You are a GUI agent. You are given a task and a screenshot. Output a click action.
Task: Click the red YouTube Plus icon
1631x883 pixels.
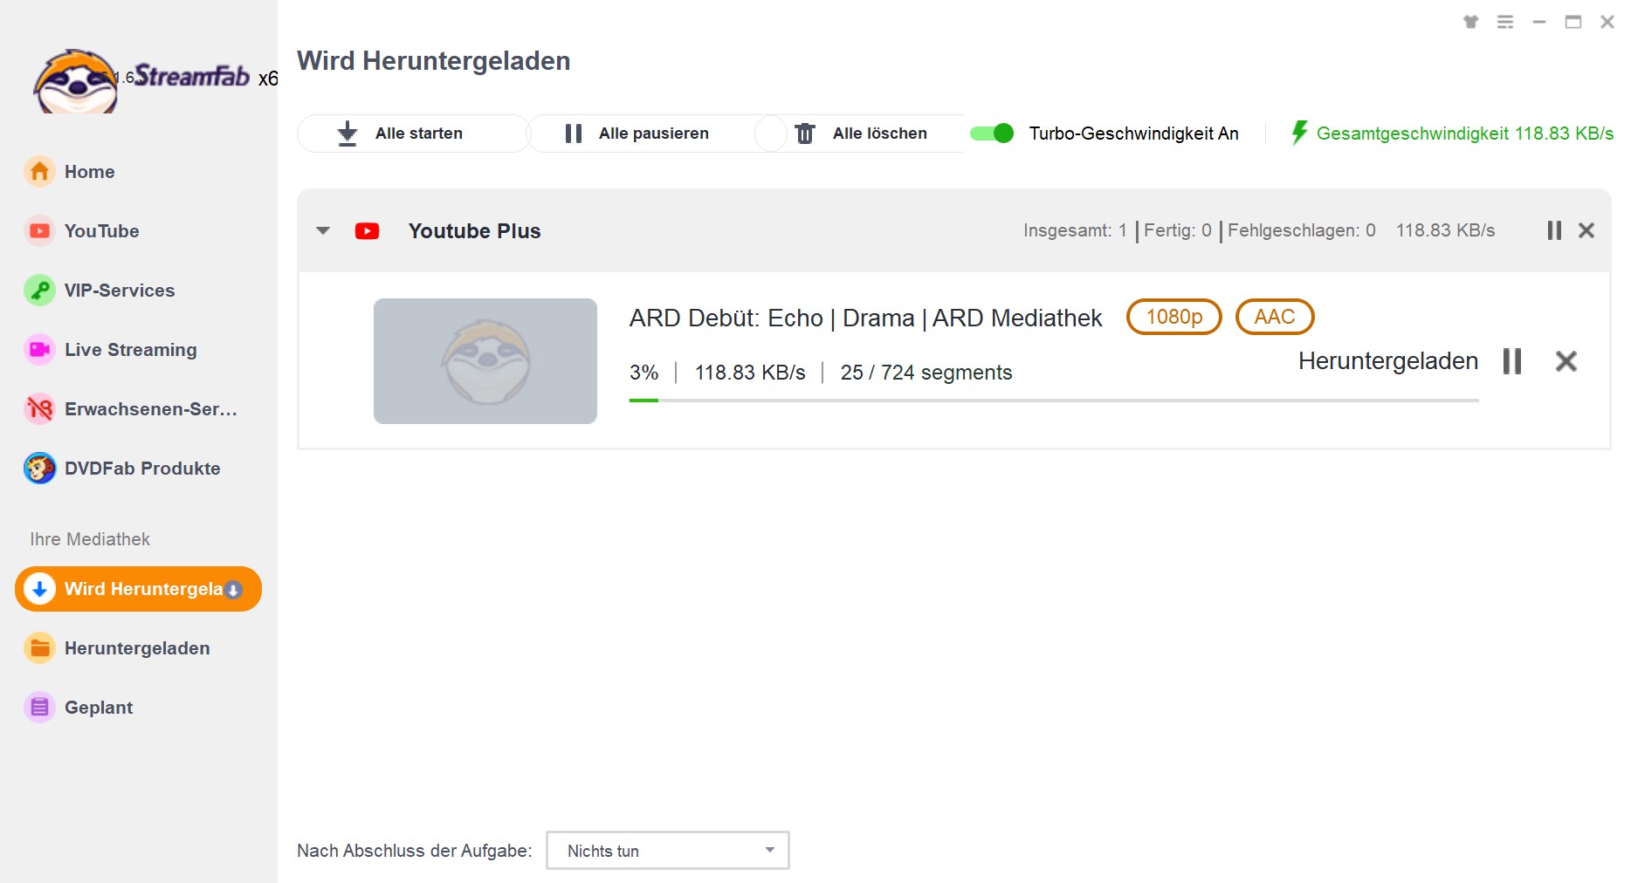coord(367,231)
